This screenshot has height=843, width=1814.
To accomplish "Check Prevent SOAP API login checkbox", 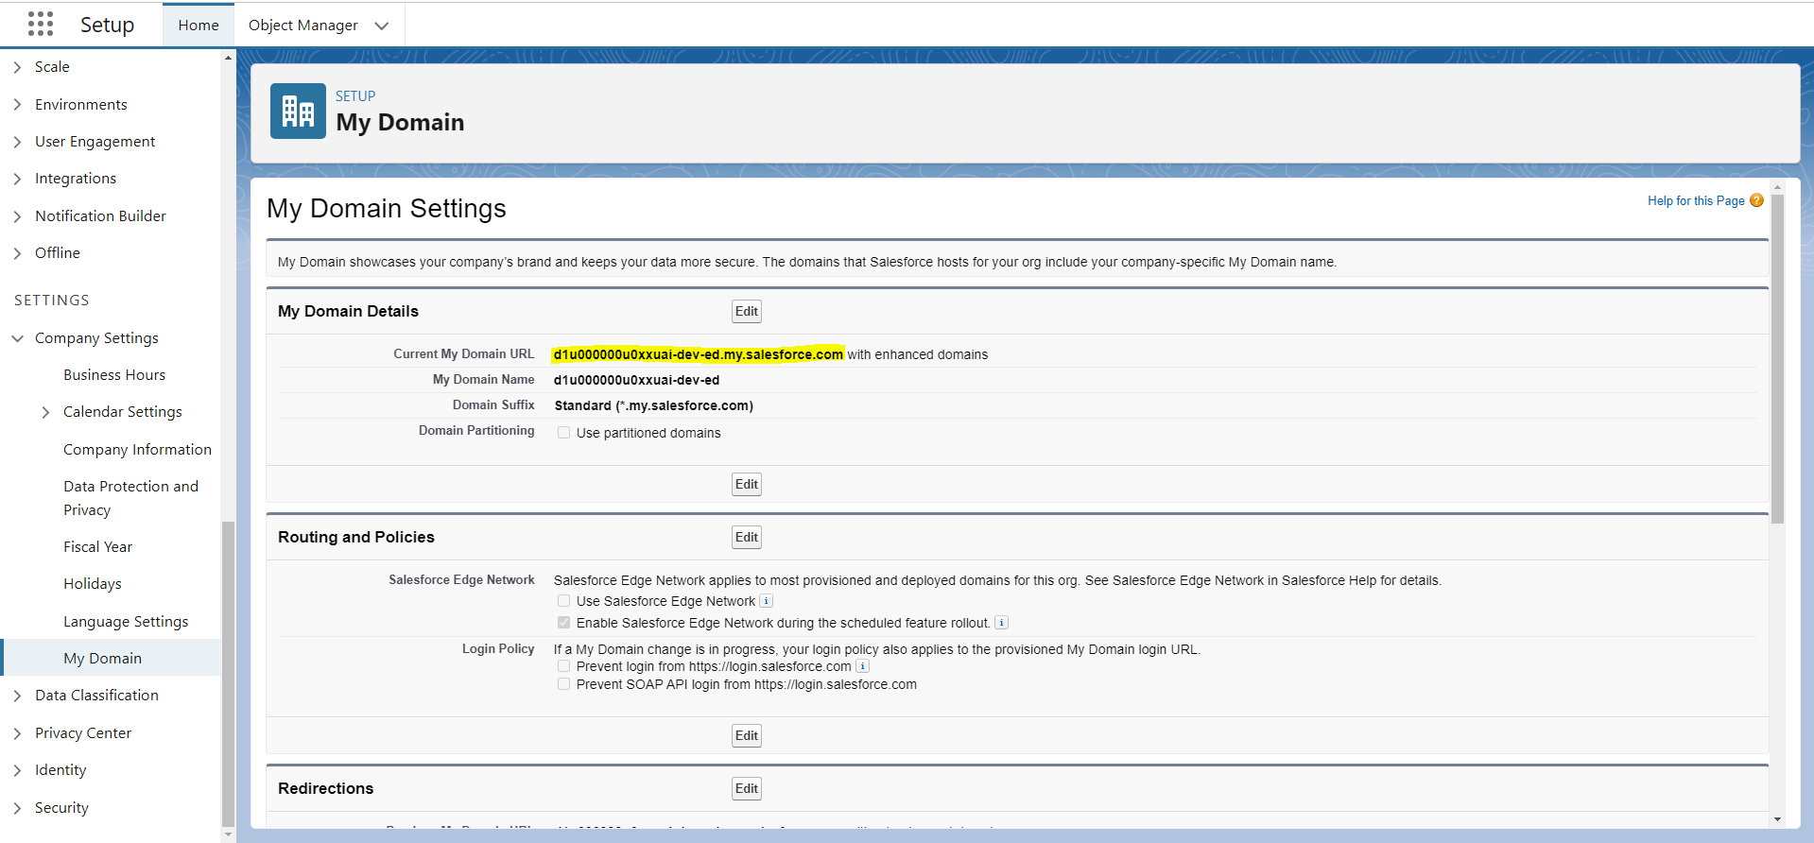I will pyautogui.click(x=563, y=684).
